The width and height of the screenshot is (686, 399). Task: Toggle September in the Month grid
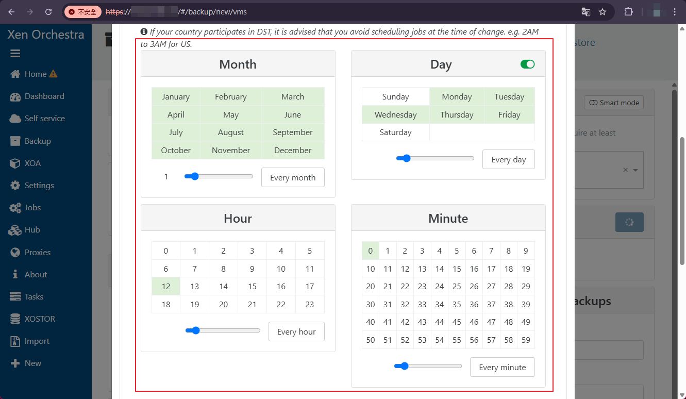(293, 132)
